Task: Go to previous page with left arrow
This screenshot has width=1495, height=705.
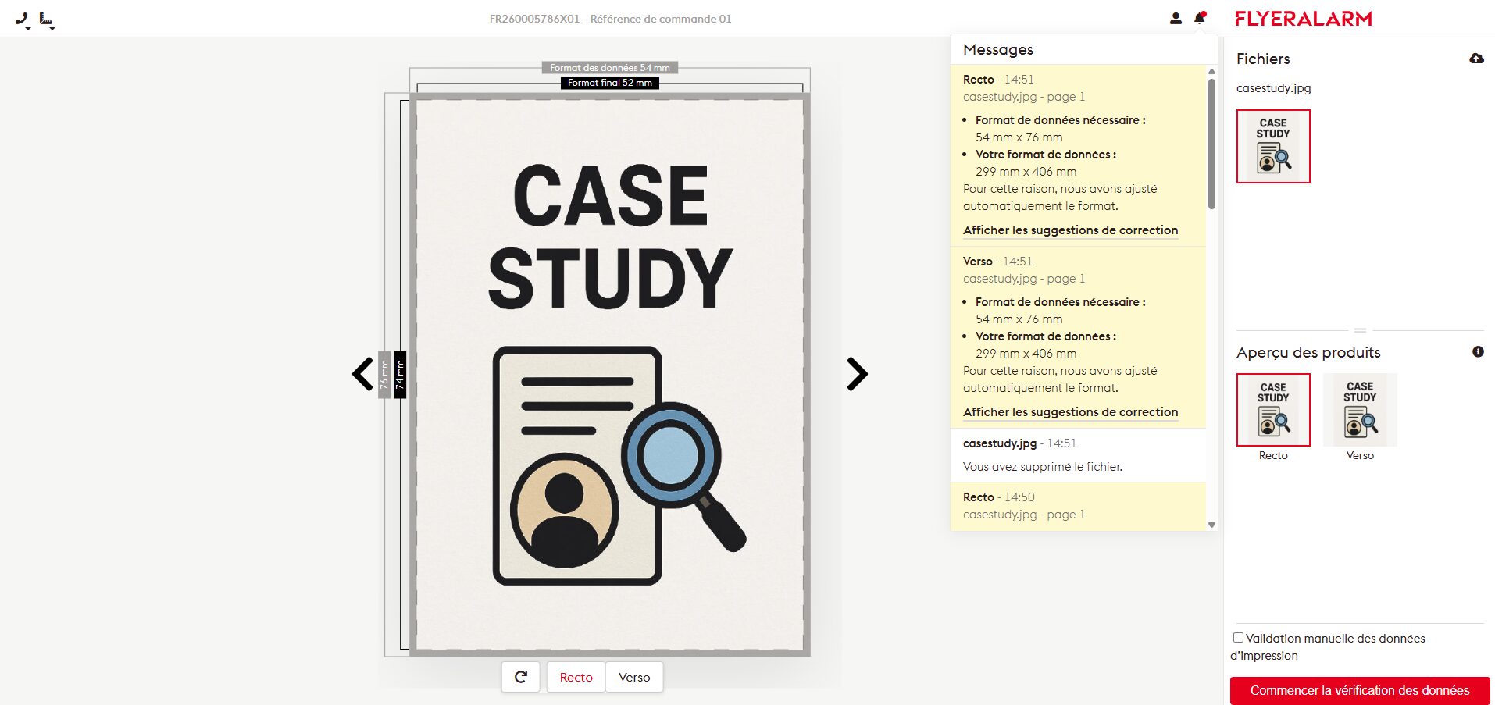Action: coord(363,374)
